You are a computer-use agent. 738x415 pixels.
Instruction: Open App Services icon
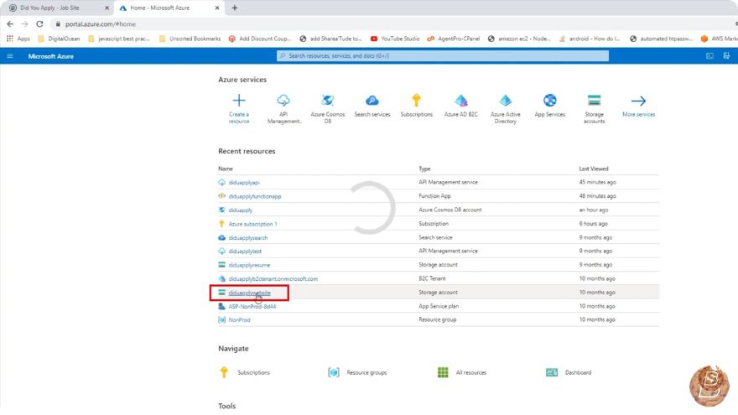click(x=550, y=101)
